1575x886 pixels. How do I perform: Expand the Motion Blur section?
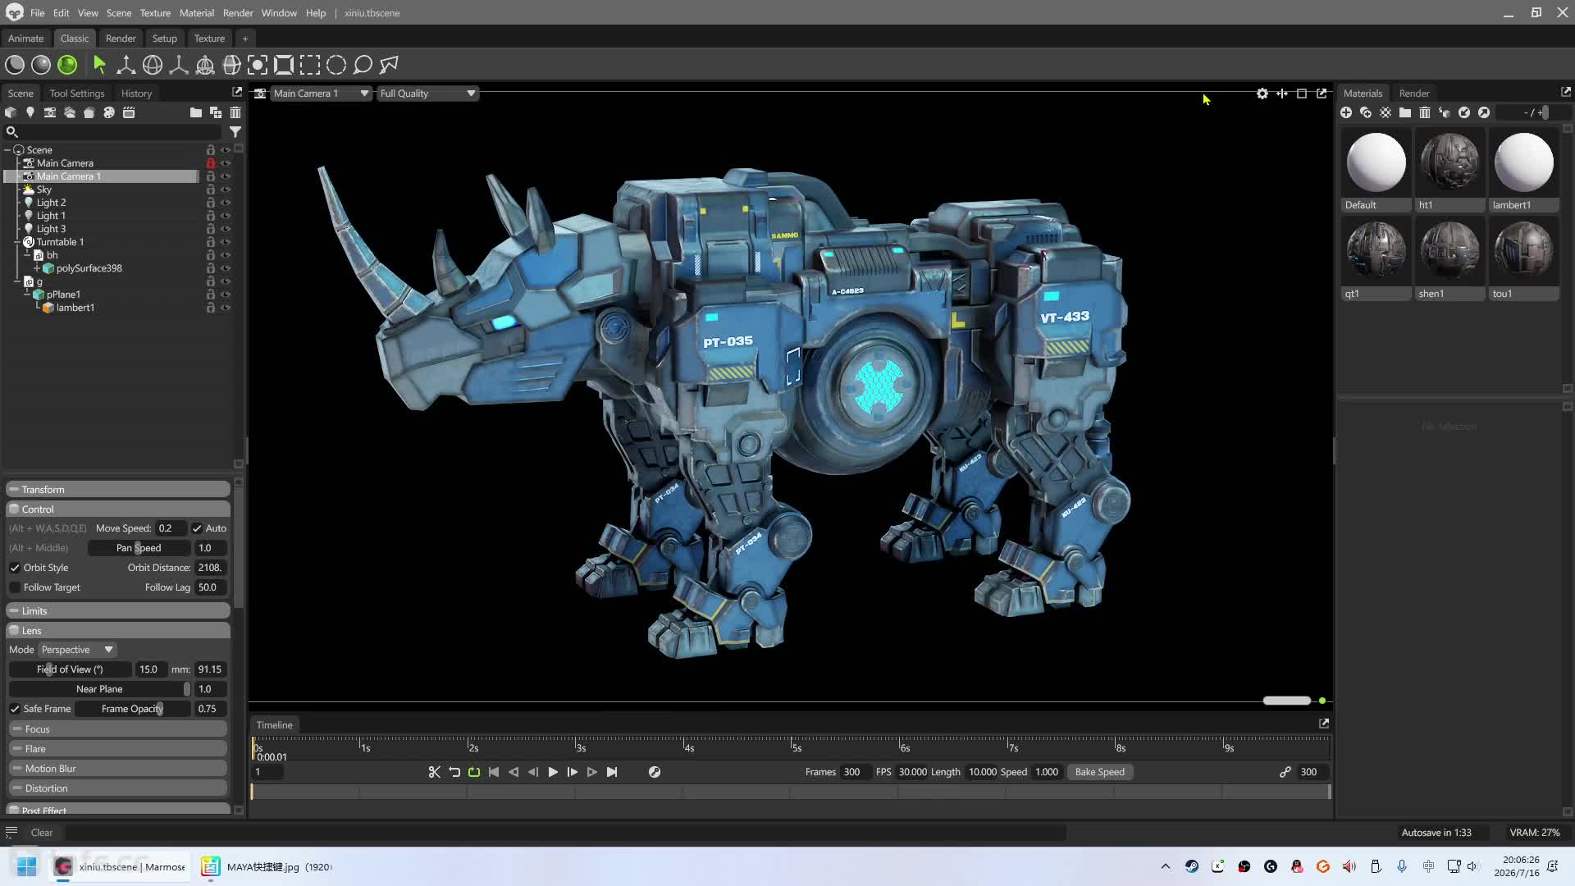pos(118,769)
